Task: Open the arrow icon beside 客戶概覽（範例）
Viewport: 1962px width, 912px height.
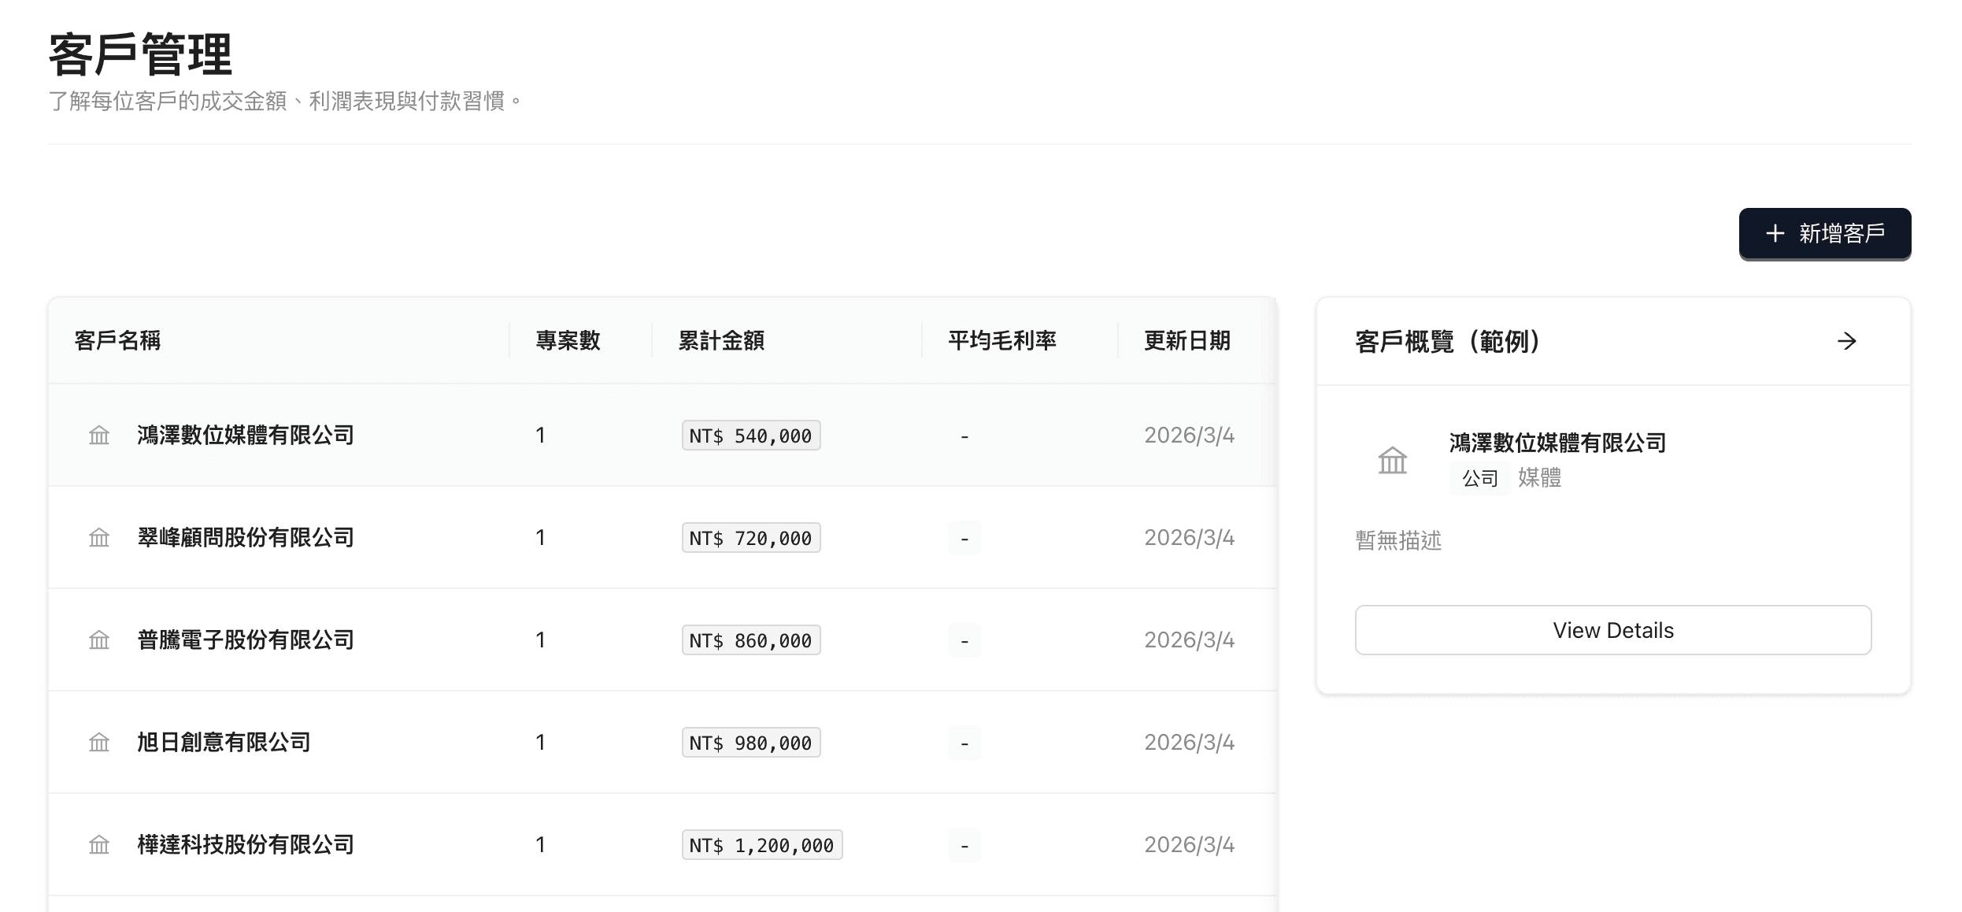Action: click(1849, 341)
